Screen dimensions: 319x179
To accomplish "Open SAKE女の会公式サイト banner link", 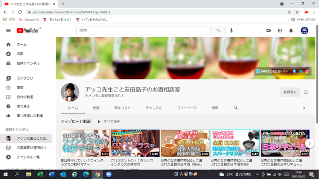I will 272,71.
